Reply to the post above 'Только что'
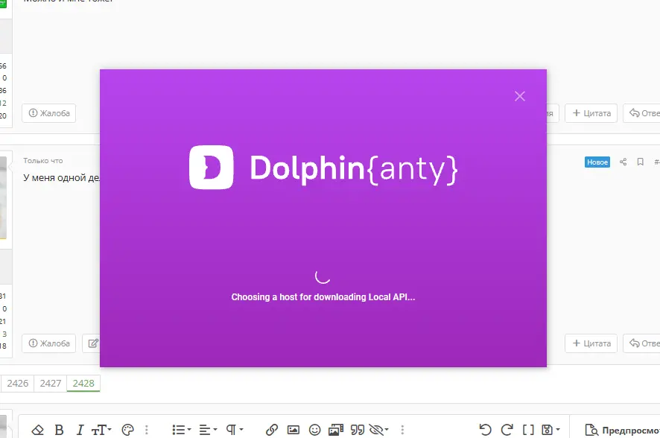 pos(642,113)
